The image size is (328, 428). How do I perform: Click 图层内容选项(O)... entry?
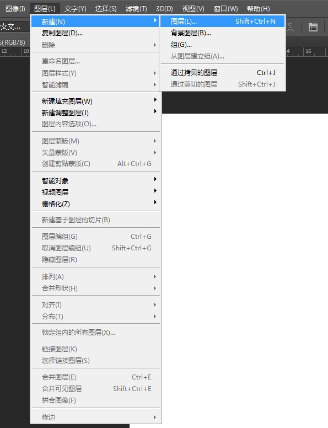pos(95,124)
